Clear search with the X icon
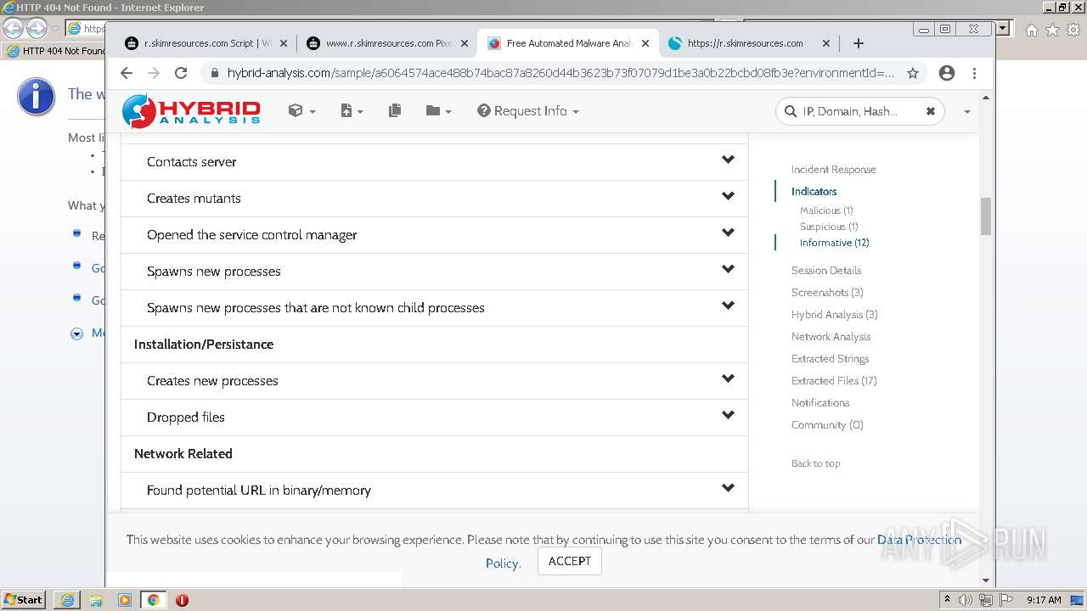1087x611 pixels. click(x=931, y=111)
